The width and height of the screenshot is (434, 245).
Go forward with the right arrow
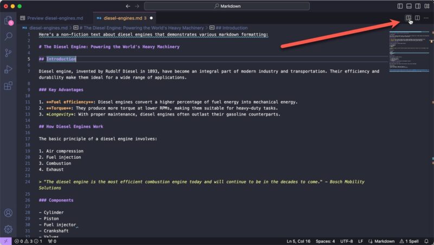[x=137, y=6]
